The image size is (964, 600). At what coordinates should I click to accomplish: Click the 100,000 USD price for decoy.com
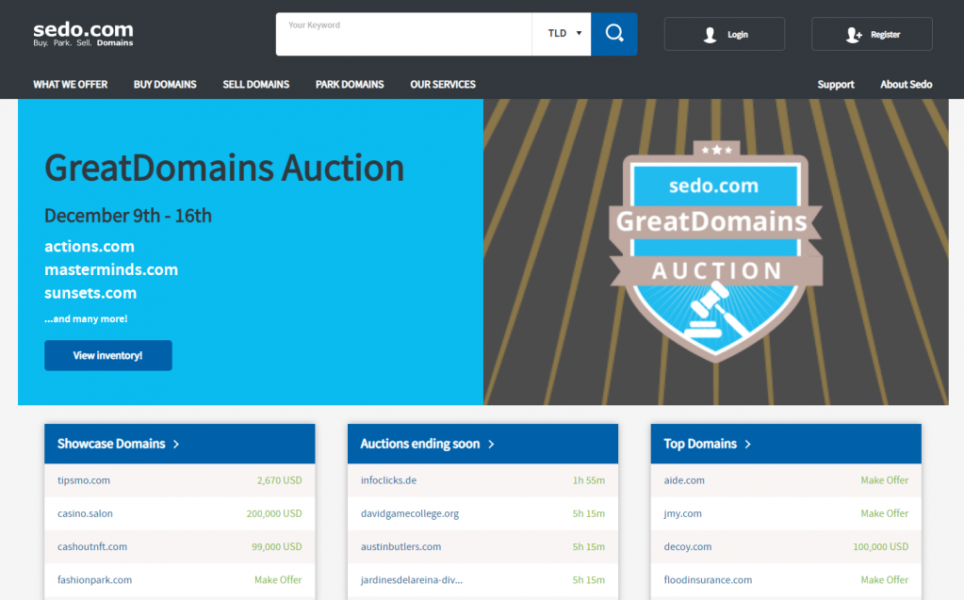880,546
